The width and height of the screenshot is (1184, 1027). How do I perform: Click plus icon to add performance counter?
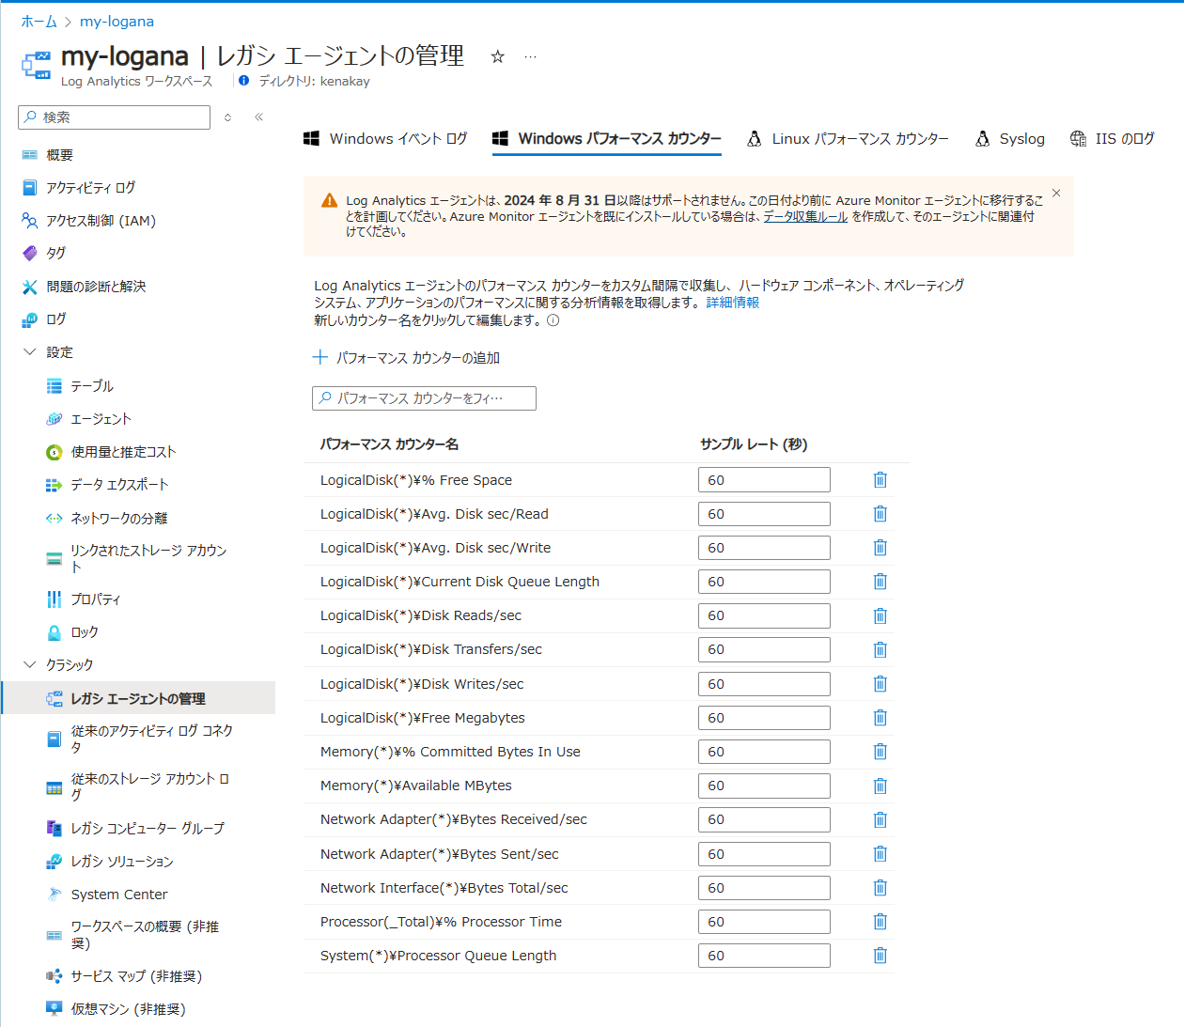[x=320, y=358]
